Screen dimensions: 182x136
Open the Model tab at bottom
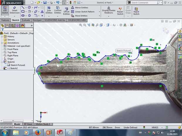click(x=17, y=124)
